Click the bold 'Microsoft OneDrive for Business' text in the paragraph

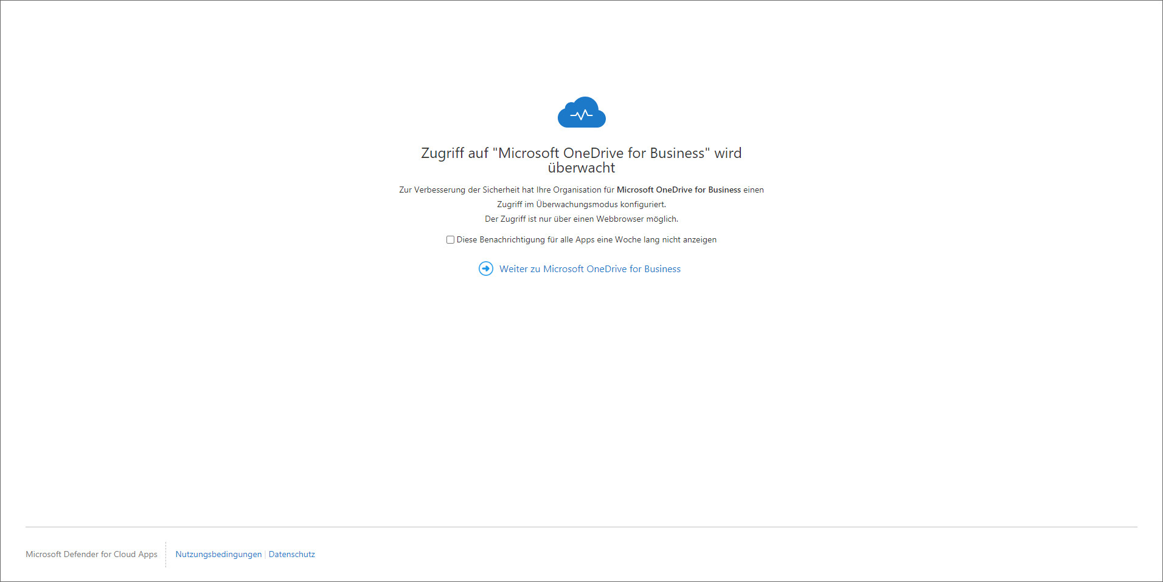click(x=679, y=190)
